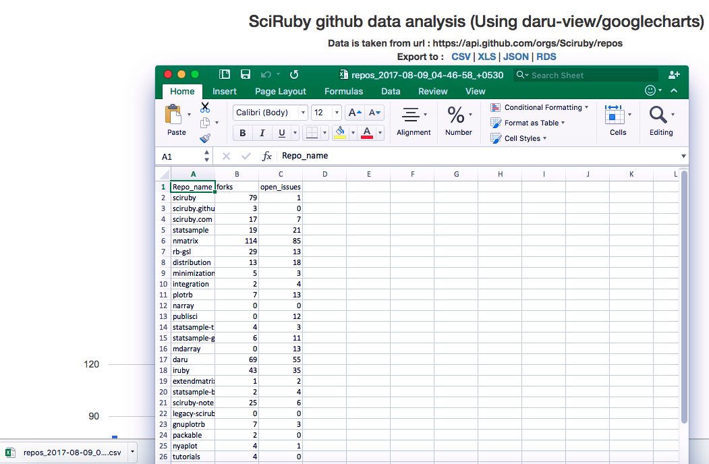Select the Italic formatting icon
Viewport: 709px width, 464px height.
[262, 133]
